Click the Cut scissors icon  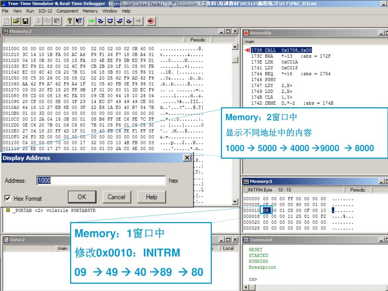(38, 21)
